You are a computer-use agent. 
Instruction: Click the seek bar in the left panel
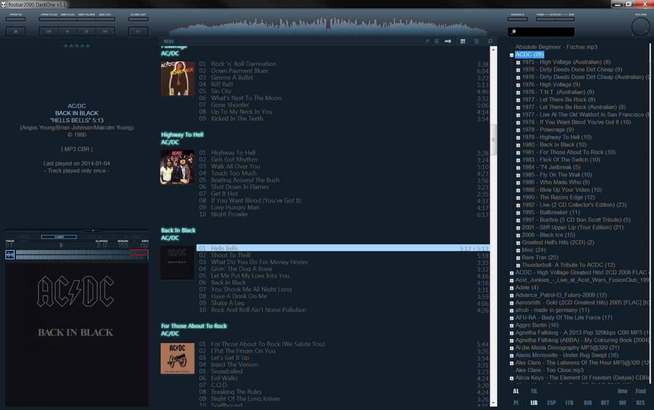[x=77, y=230]
